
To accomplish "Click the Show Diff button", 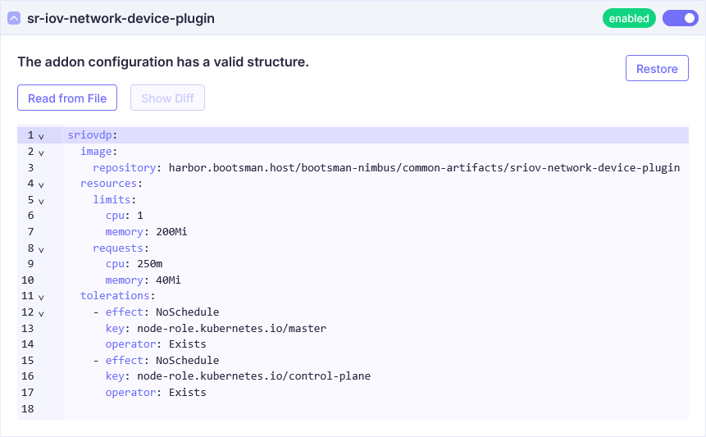I will (x=167, y=98).
